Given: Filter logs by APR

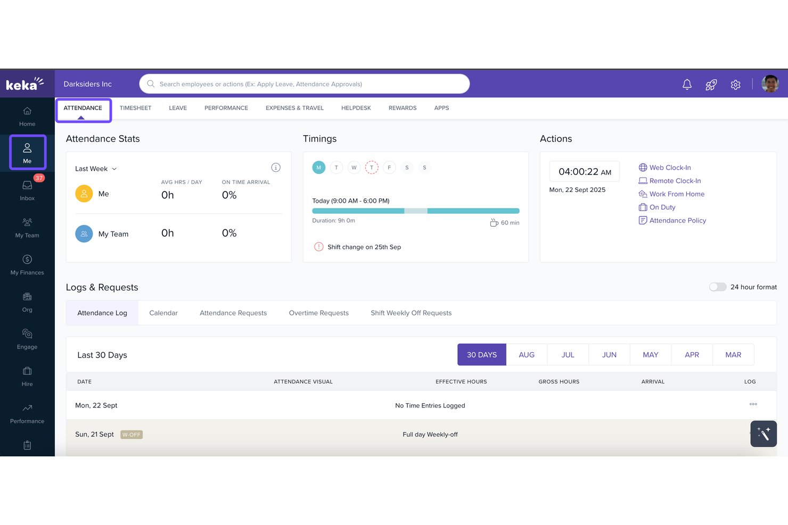Looking at the screenshot, I should coord(692,355).
